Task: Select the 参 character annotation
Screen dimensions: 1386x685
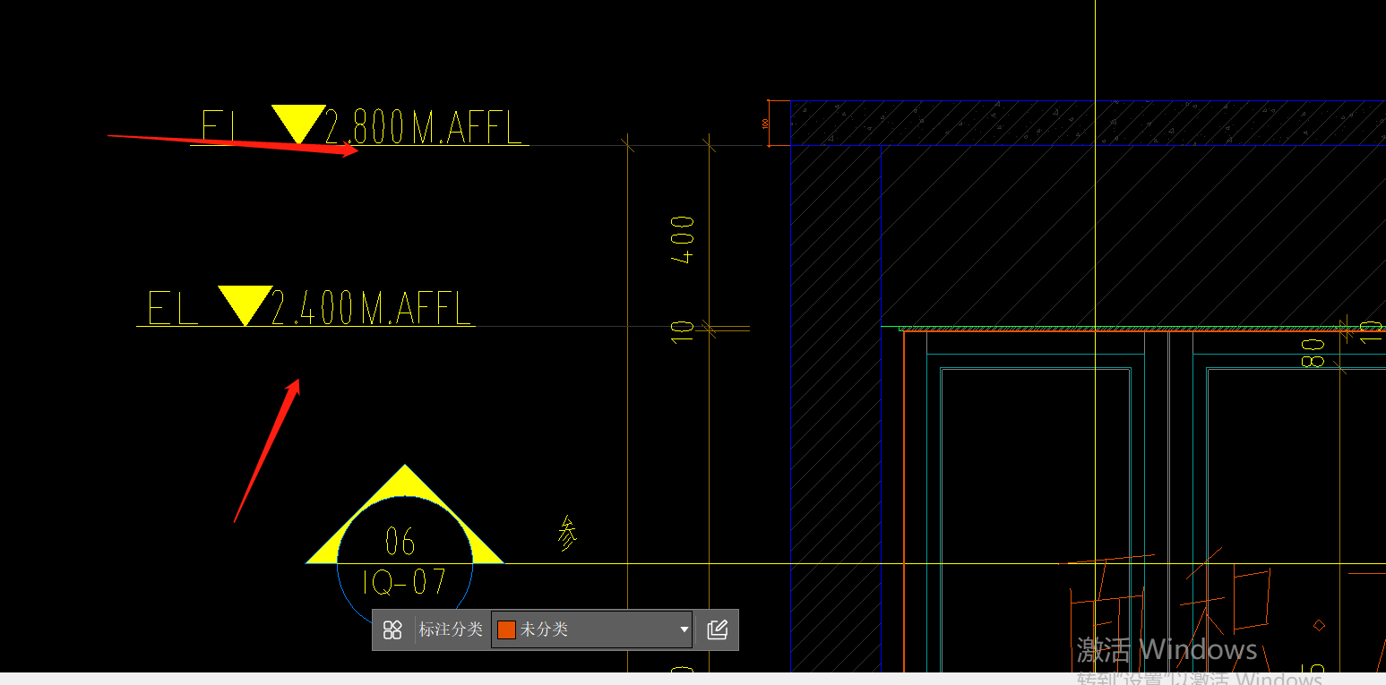Action: point(567,533)
